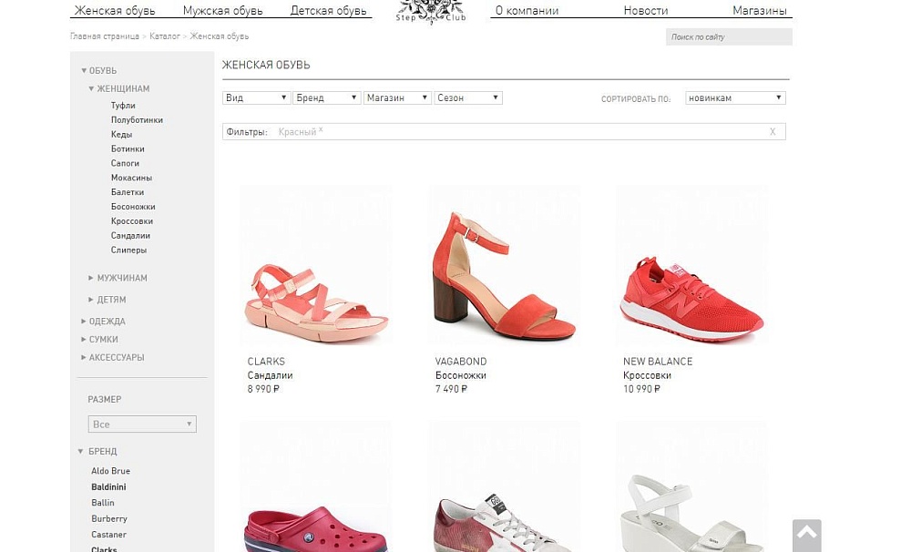Select the Сандалии category in sidebar
911x552 pixels.
pos(130,235)
